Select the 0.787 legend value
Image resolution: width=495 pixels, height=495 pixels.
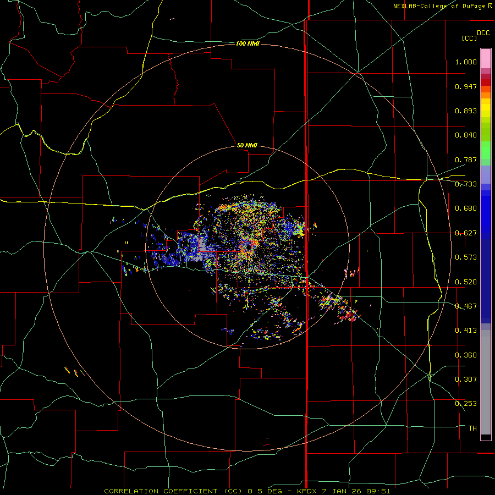click(x=466, y=159)
